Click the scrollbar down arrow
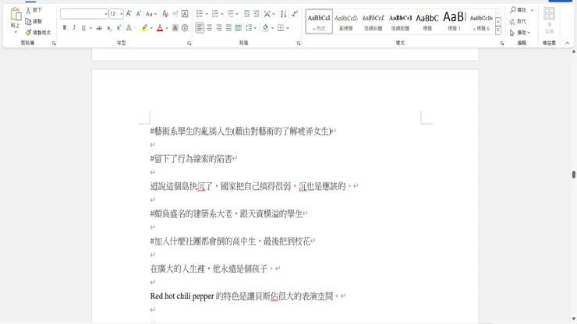The height and width of the screenshot is (324, 577). tap(573, 319)
